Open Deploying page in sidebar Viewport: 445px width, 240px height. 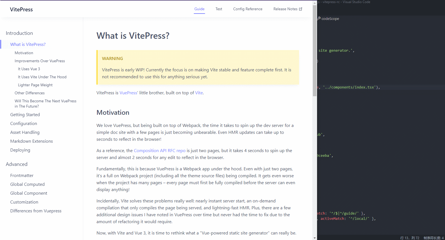(x=20, y=150)
